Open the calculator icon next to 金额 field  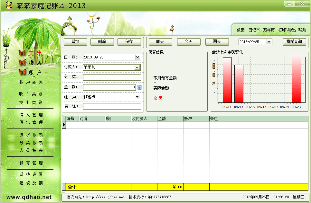pyautogui.click(x=139, y=87)
